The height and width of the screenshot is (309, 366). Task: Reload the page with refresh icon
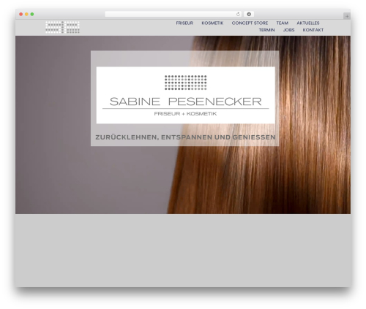point(238,14)
